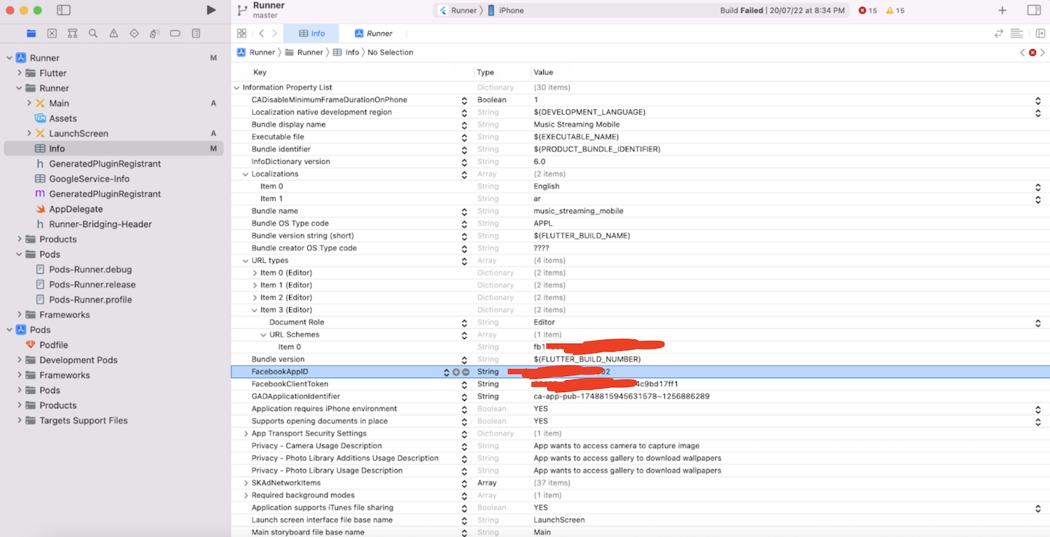Open the Podfile

click(x=54, y=344)
